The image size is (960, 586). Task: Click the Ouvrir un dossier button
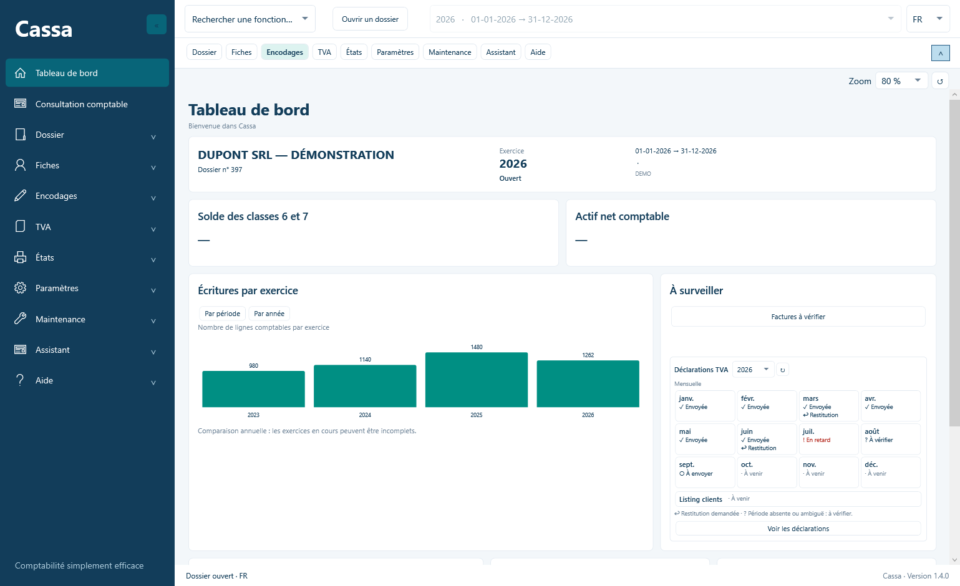[370, 19]
